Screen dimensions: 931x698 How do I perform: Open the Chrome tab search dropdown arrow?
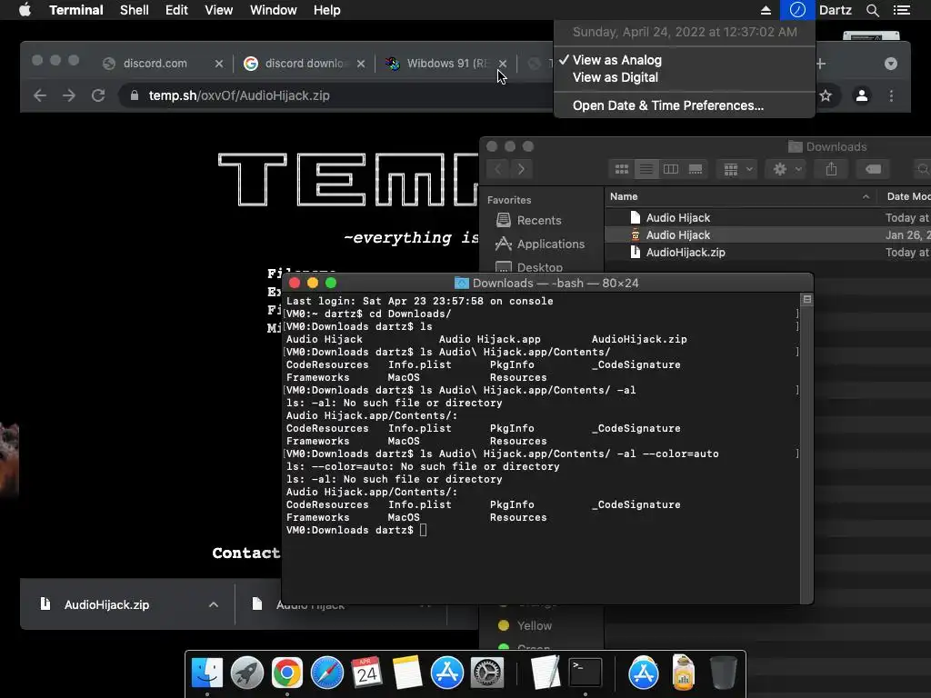(x=891, y=64)
